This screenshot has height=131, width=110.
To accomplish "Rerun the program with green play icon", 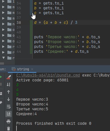I will [x=1, y=77].
